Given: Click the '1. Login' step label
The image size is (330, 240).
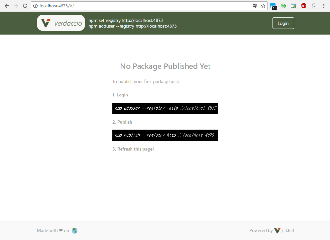Looking at the screenshot, I should [x=120, y=95].
